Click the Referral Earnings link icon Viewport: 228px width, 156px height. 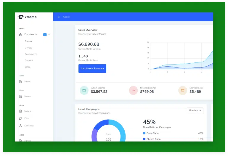(x=133, y=90)
